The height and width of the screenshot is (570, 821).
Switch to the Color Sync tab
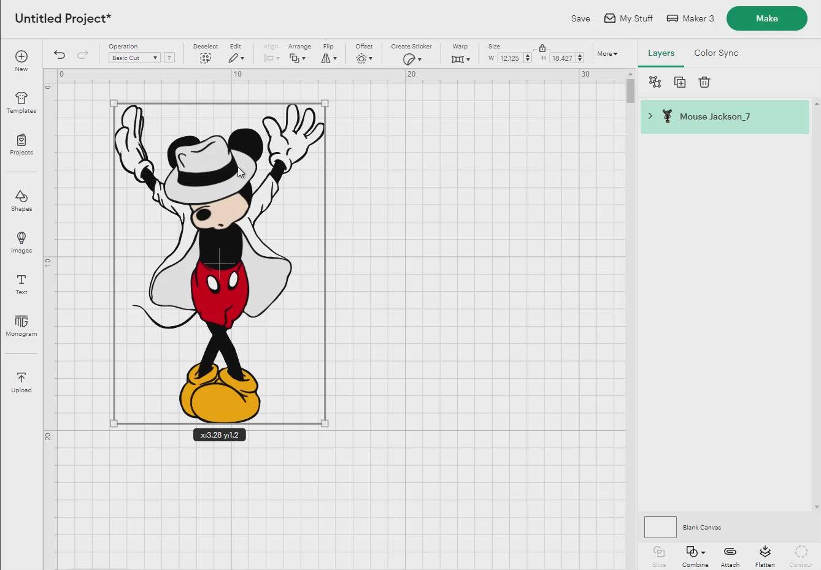(716, 53)
